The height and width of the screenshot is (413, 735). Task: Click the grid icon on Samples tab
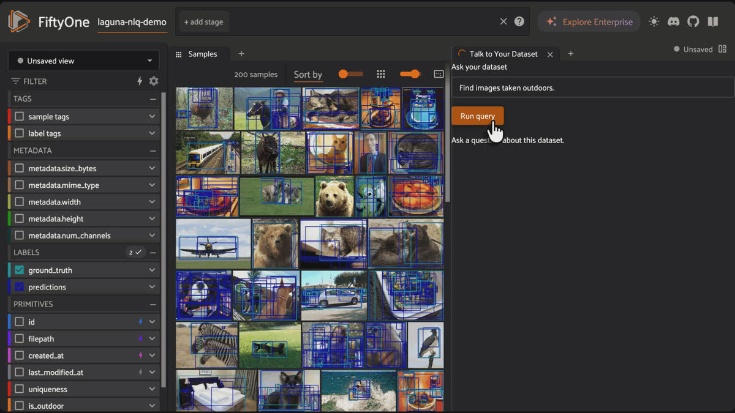pos(179,54)
